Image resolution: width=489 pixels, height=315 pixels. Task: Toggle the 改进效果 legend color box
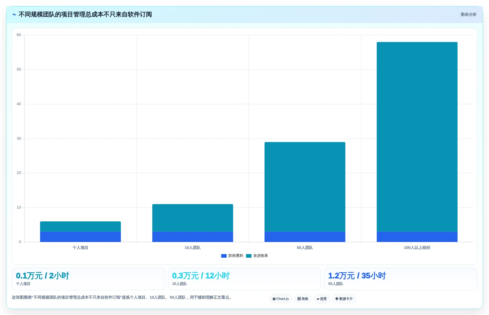[x=249, y=256]
